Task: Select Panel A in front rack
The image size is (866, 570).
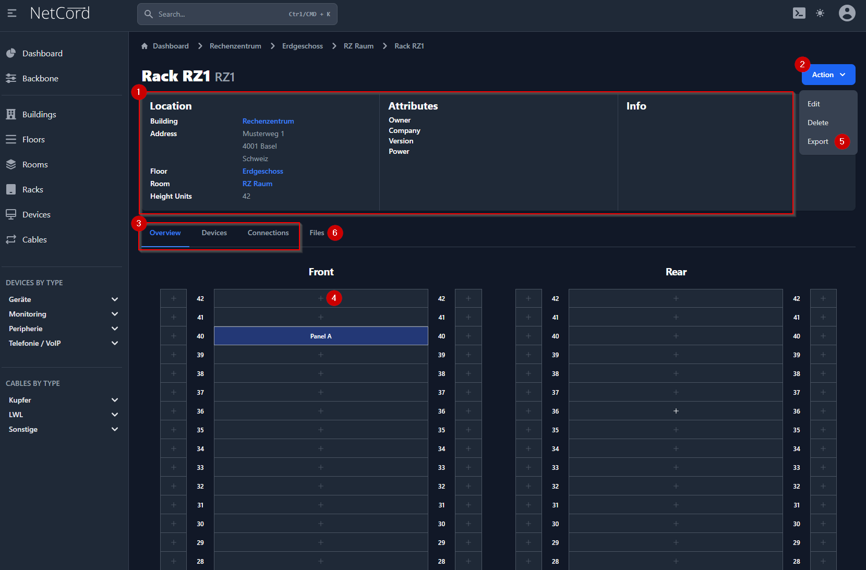Action: tap(320, 336)
